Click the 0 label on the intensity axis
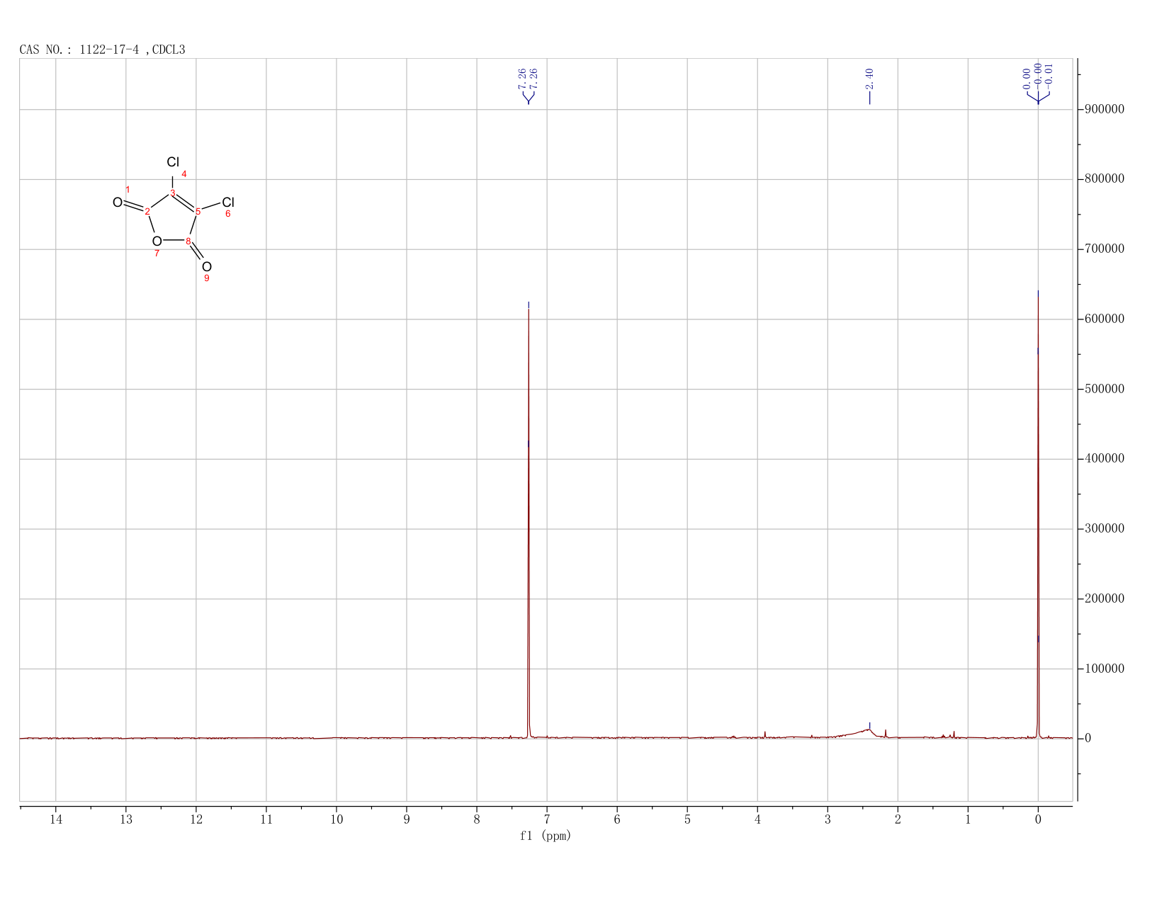Image resolution: width=1169 pixels, height=903 pixels. pos(1087,739)
